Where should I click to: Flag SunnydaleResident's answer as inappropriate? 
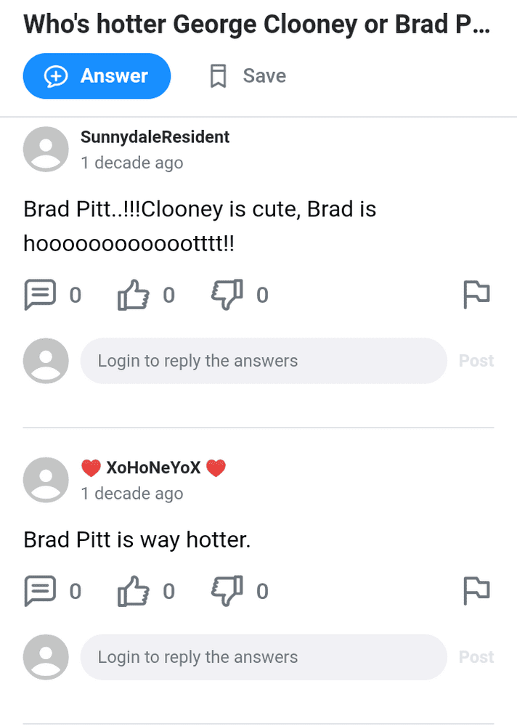click(x=476, y=295)
